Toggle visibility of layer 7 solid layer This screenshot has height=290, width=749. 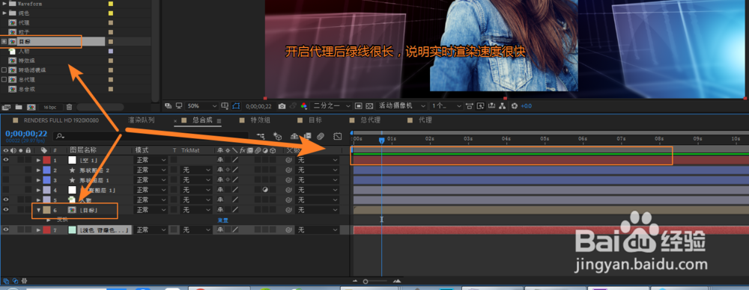click(6, 230)
